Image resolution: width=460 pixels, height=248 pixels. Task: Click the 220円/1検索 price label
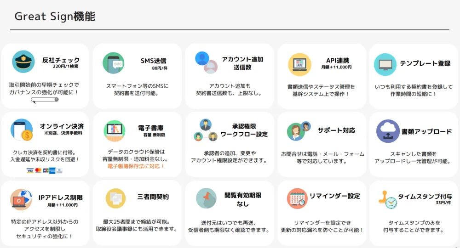pos(65,67)
